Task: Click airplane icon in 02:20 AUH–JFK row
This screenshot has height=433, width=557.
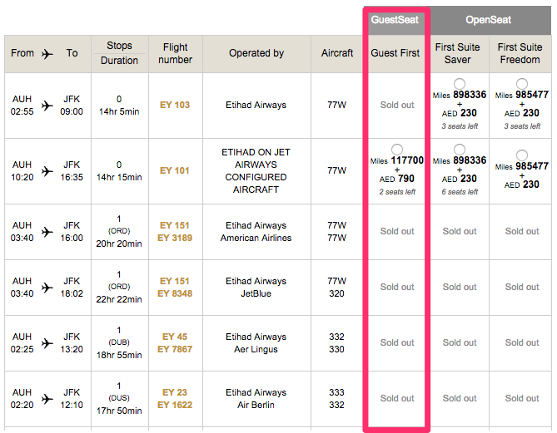Action: 47,399
